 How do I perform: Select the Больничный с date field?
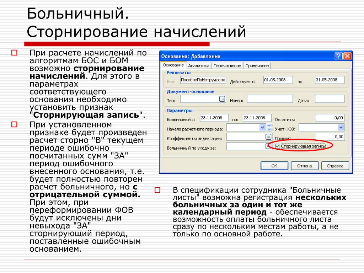(214, 118)
